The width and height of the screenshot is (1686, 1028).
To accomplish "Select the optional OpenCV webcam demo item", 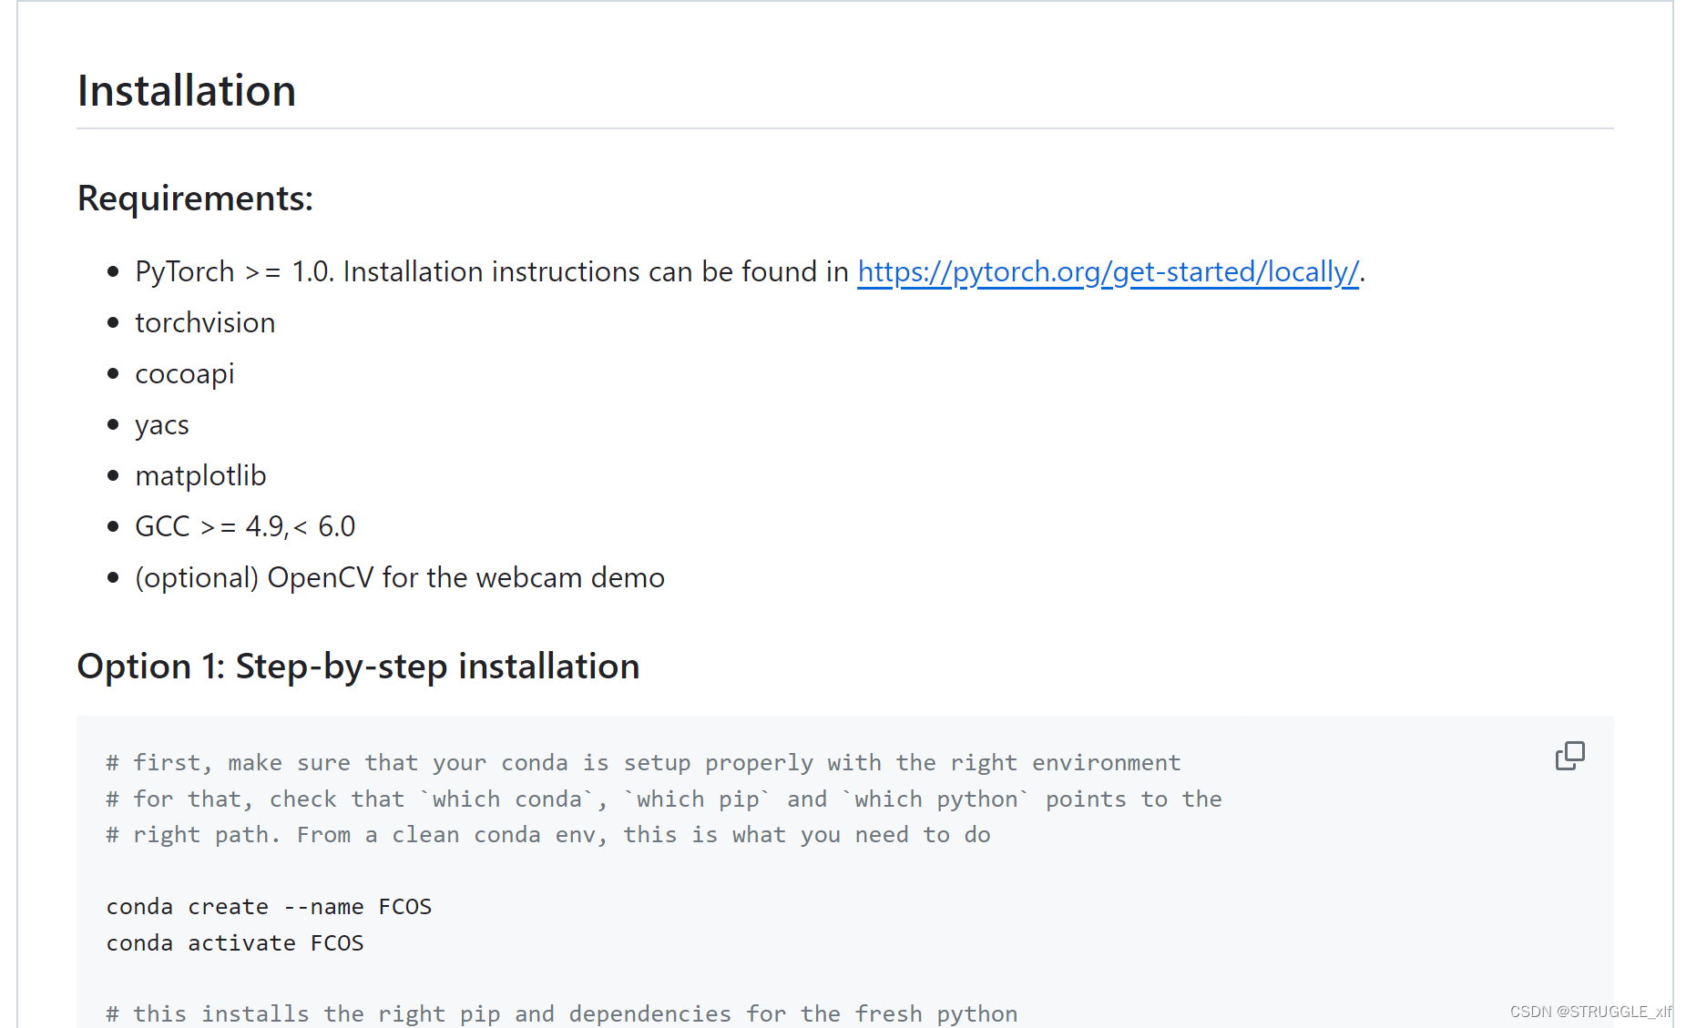I will click(400, 577).
